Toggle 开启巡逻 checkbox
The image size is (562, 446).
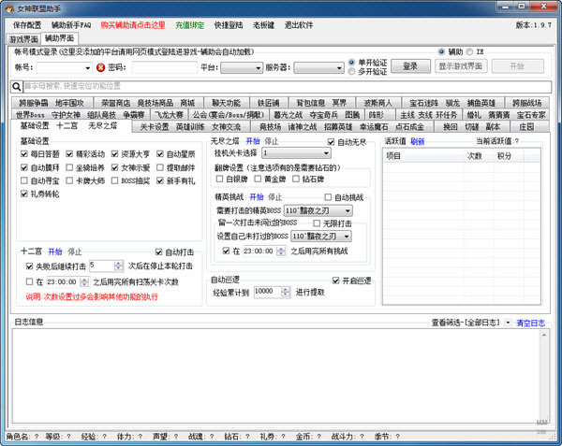[x=336, y=281]
